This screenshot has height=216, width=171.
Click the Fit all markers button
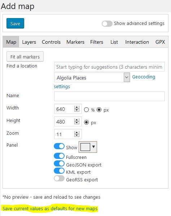[x=25, y=57]
